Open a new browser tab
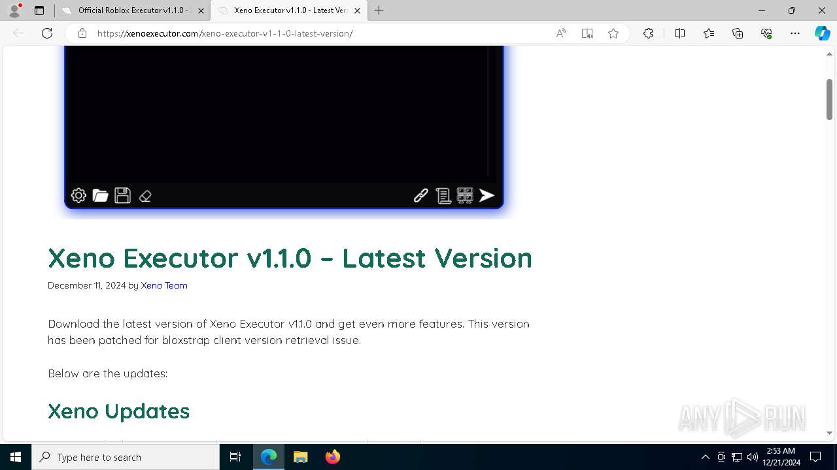The height and width of the screenshot is (470, 837). (379, 10)
